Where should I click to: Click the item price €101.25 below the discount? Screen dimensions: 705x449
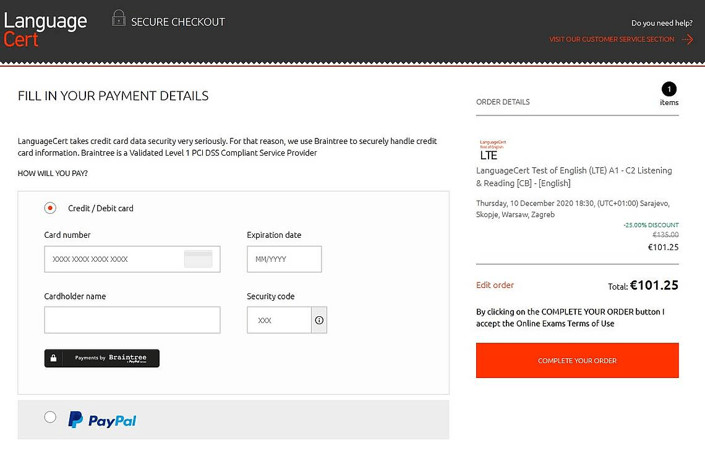pos(663,247)
